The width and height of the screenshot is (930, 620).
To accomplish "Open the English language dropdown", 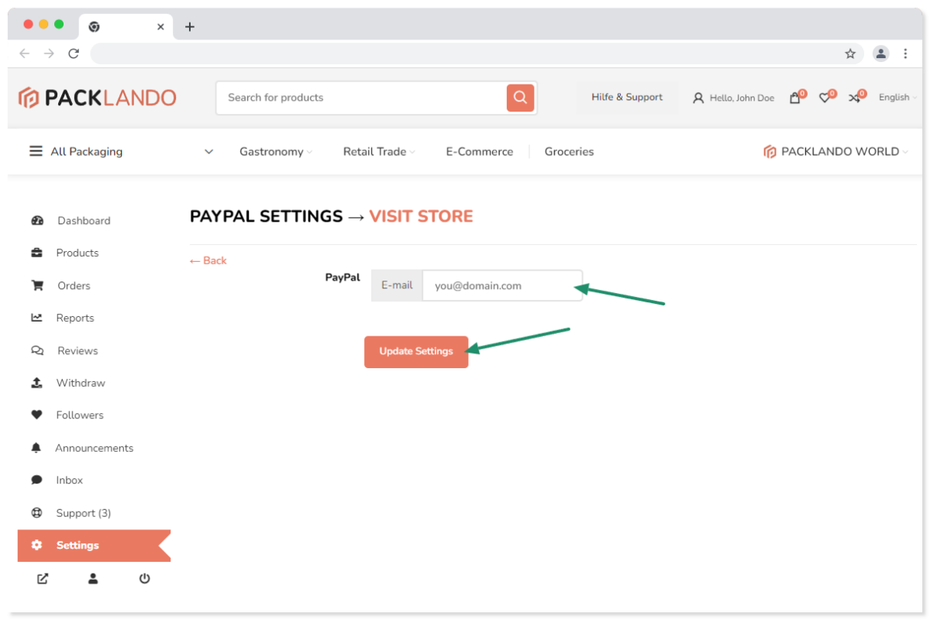I will point(897,98).
